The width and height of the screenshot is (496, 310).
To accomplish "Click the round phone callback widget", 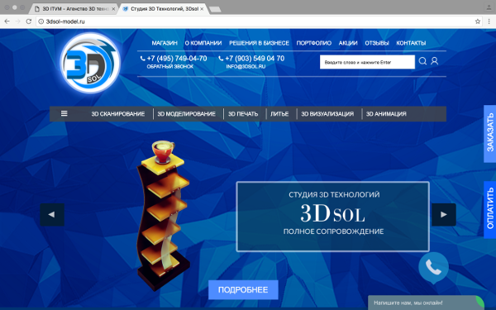I will click(x=433, y=267).
